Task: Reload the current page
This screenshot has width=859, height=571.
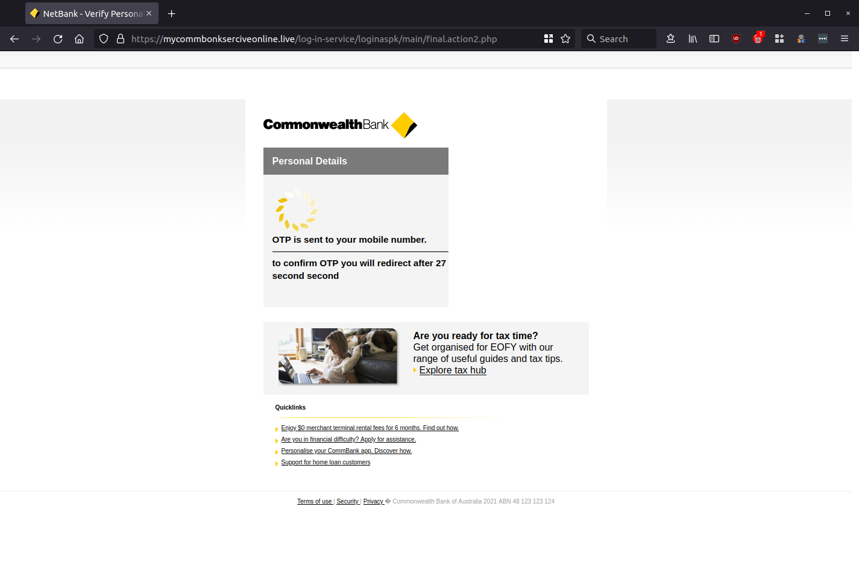Action: [58, 39]
